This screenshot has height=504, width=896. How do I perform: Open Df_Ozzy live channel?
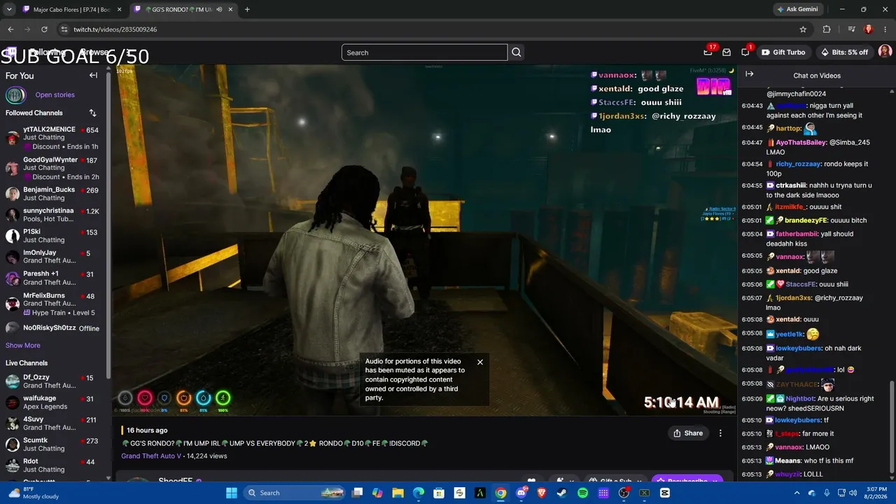pyautogui.click(x=52, y=381)
